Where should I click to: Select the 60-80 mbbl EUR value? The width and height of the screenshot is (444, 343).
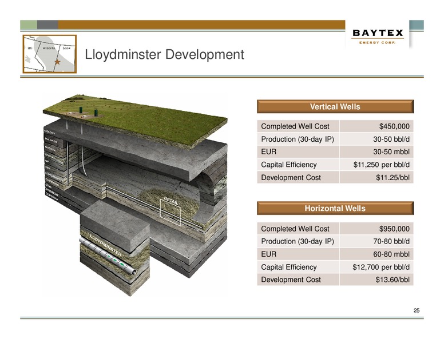pos(391,254)
